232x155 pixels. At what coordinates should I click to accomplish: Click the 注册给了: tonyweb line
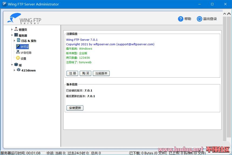(79, 62)
